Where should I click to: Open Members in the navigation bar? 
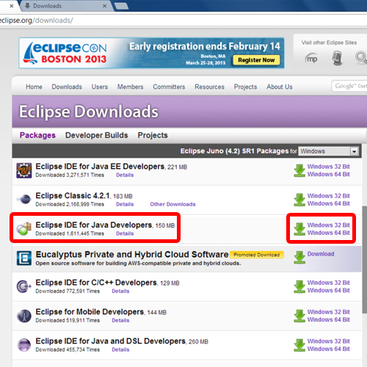click(130, 87)
